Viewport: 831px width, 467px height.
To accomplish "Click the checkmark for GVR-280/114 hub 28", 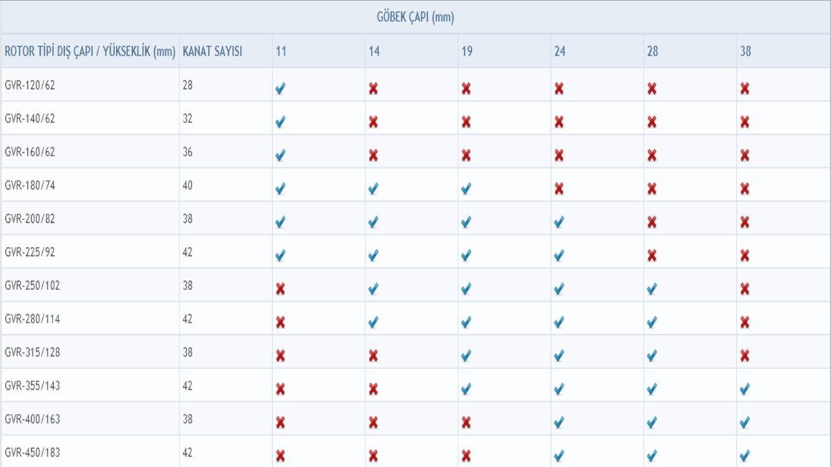I will (x=652, y=323).
